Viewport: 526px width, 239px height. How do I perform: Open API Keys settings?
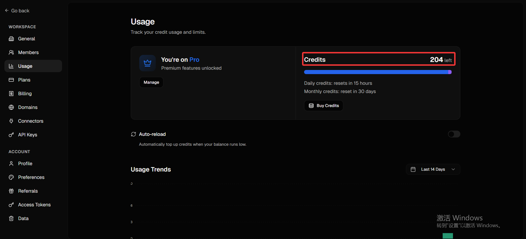[33, 135]
